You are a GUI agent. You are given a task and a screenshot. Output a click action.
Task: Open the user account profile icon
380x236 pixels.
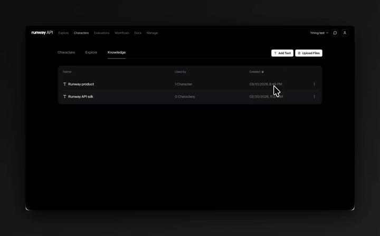pos(345,33)
